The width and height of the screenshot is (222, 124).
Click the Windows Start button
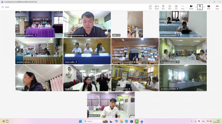tap(80, 121)
